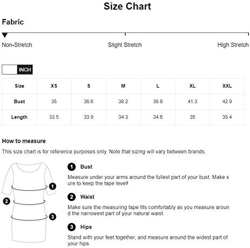Click the High Stretch label
The height and width of the screenshot is (248, 250).
pyautogui.click(x=233, y=45)
